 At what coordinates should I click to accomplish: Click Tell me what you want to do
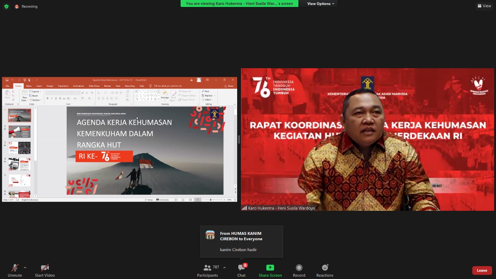tap(167, 86)
